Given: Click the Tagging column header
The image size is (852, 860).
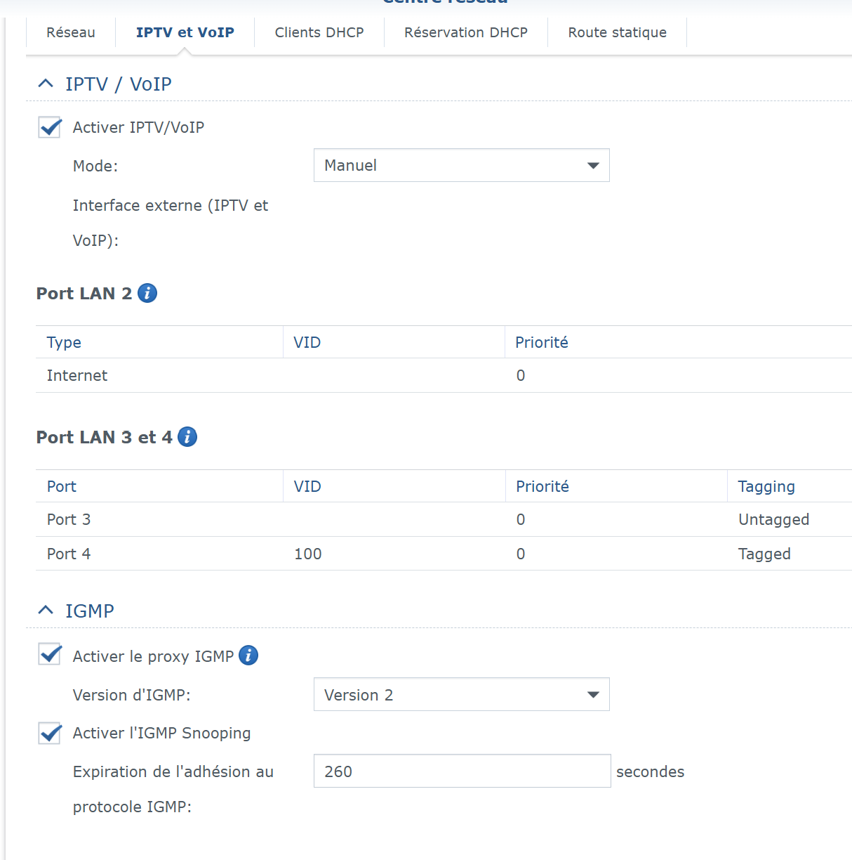Looking at the screenshot, I should click(x=766, y=486).
